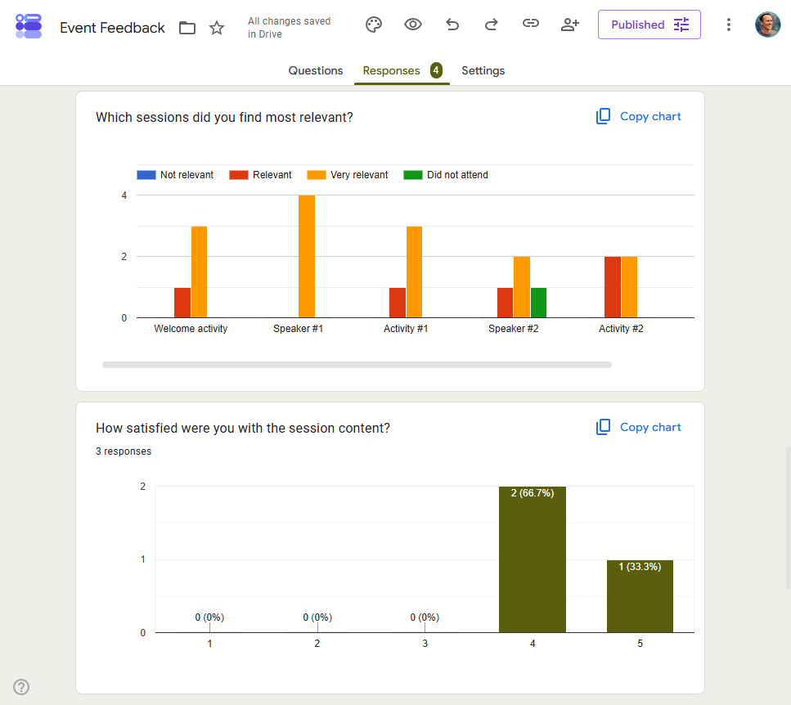Viewport: 791px width, 705px height.
Task: Click the Welcome activity orange bar
Action: point(200,272)
